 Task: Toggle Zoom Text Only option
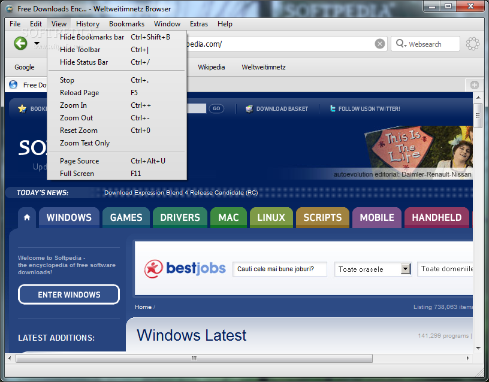point(117,143)
